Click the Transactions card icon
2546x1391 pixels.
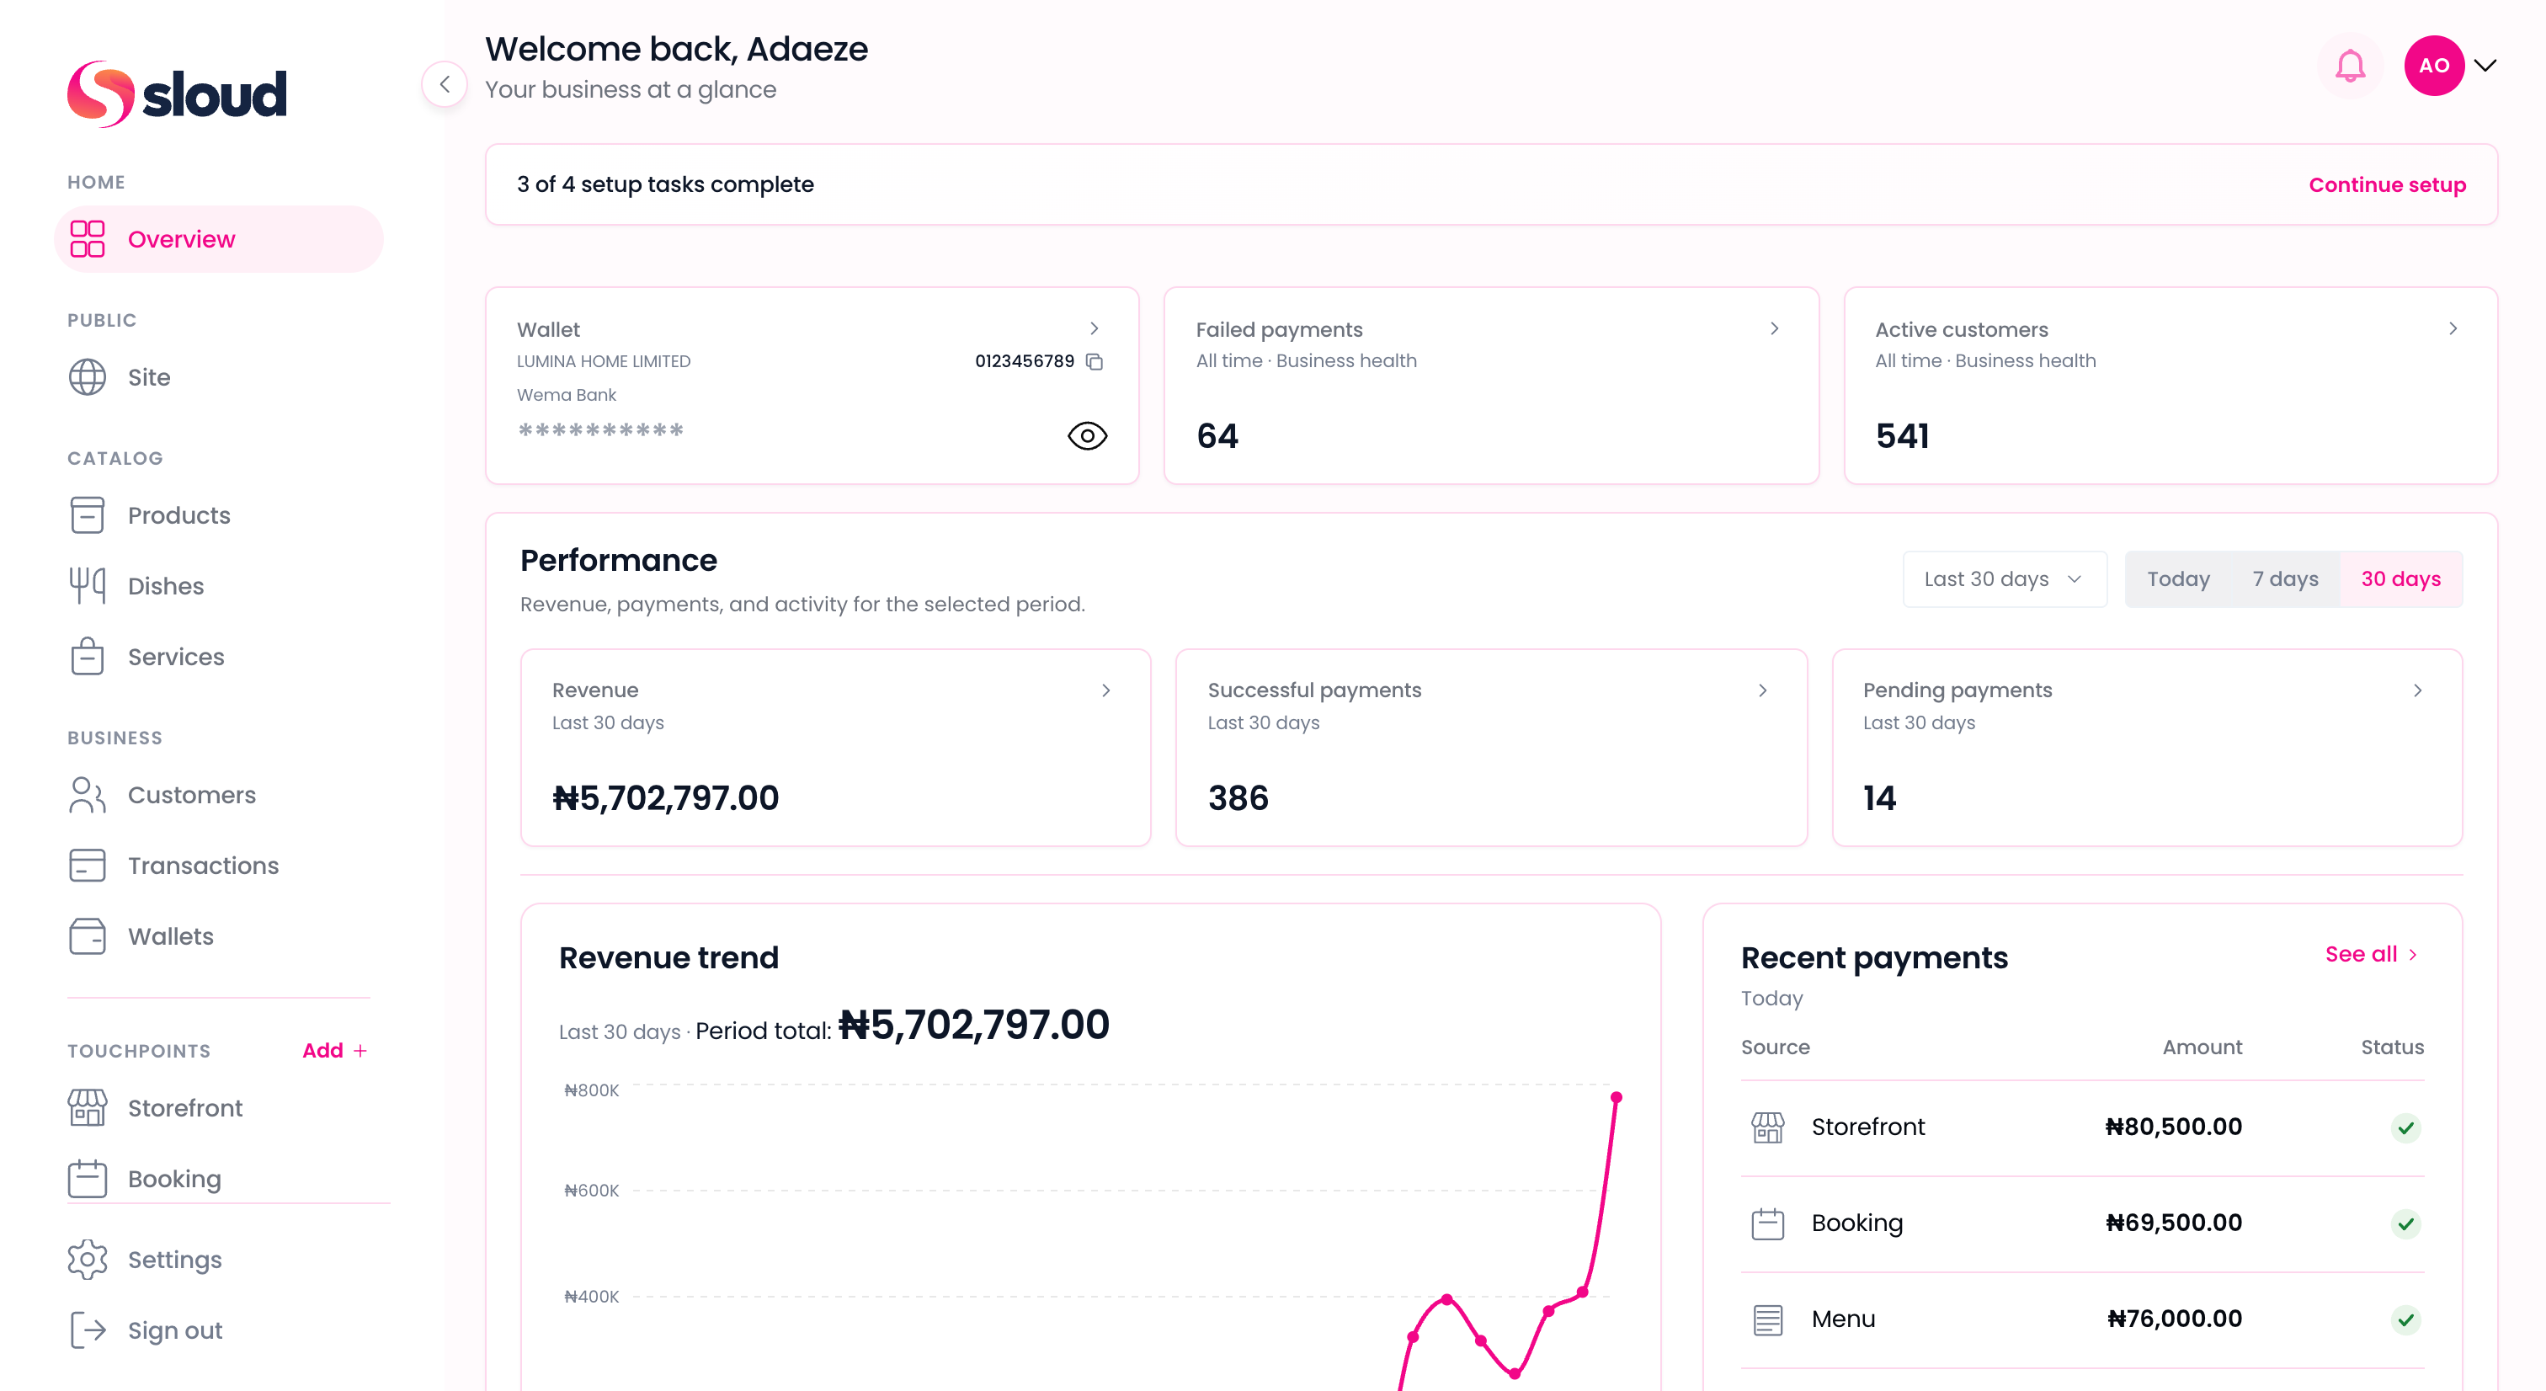(x=87, y=865)
